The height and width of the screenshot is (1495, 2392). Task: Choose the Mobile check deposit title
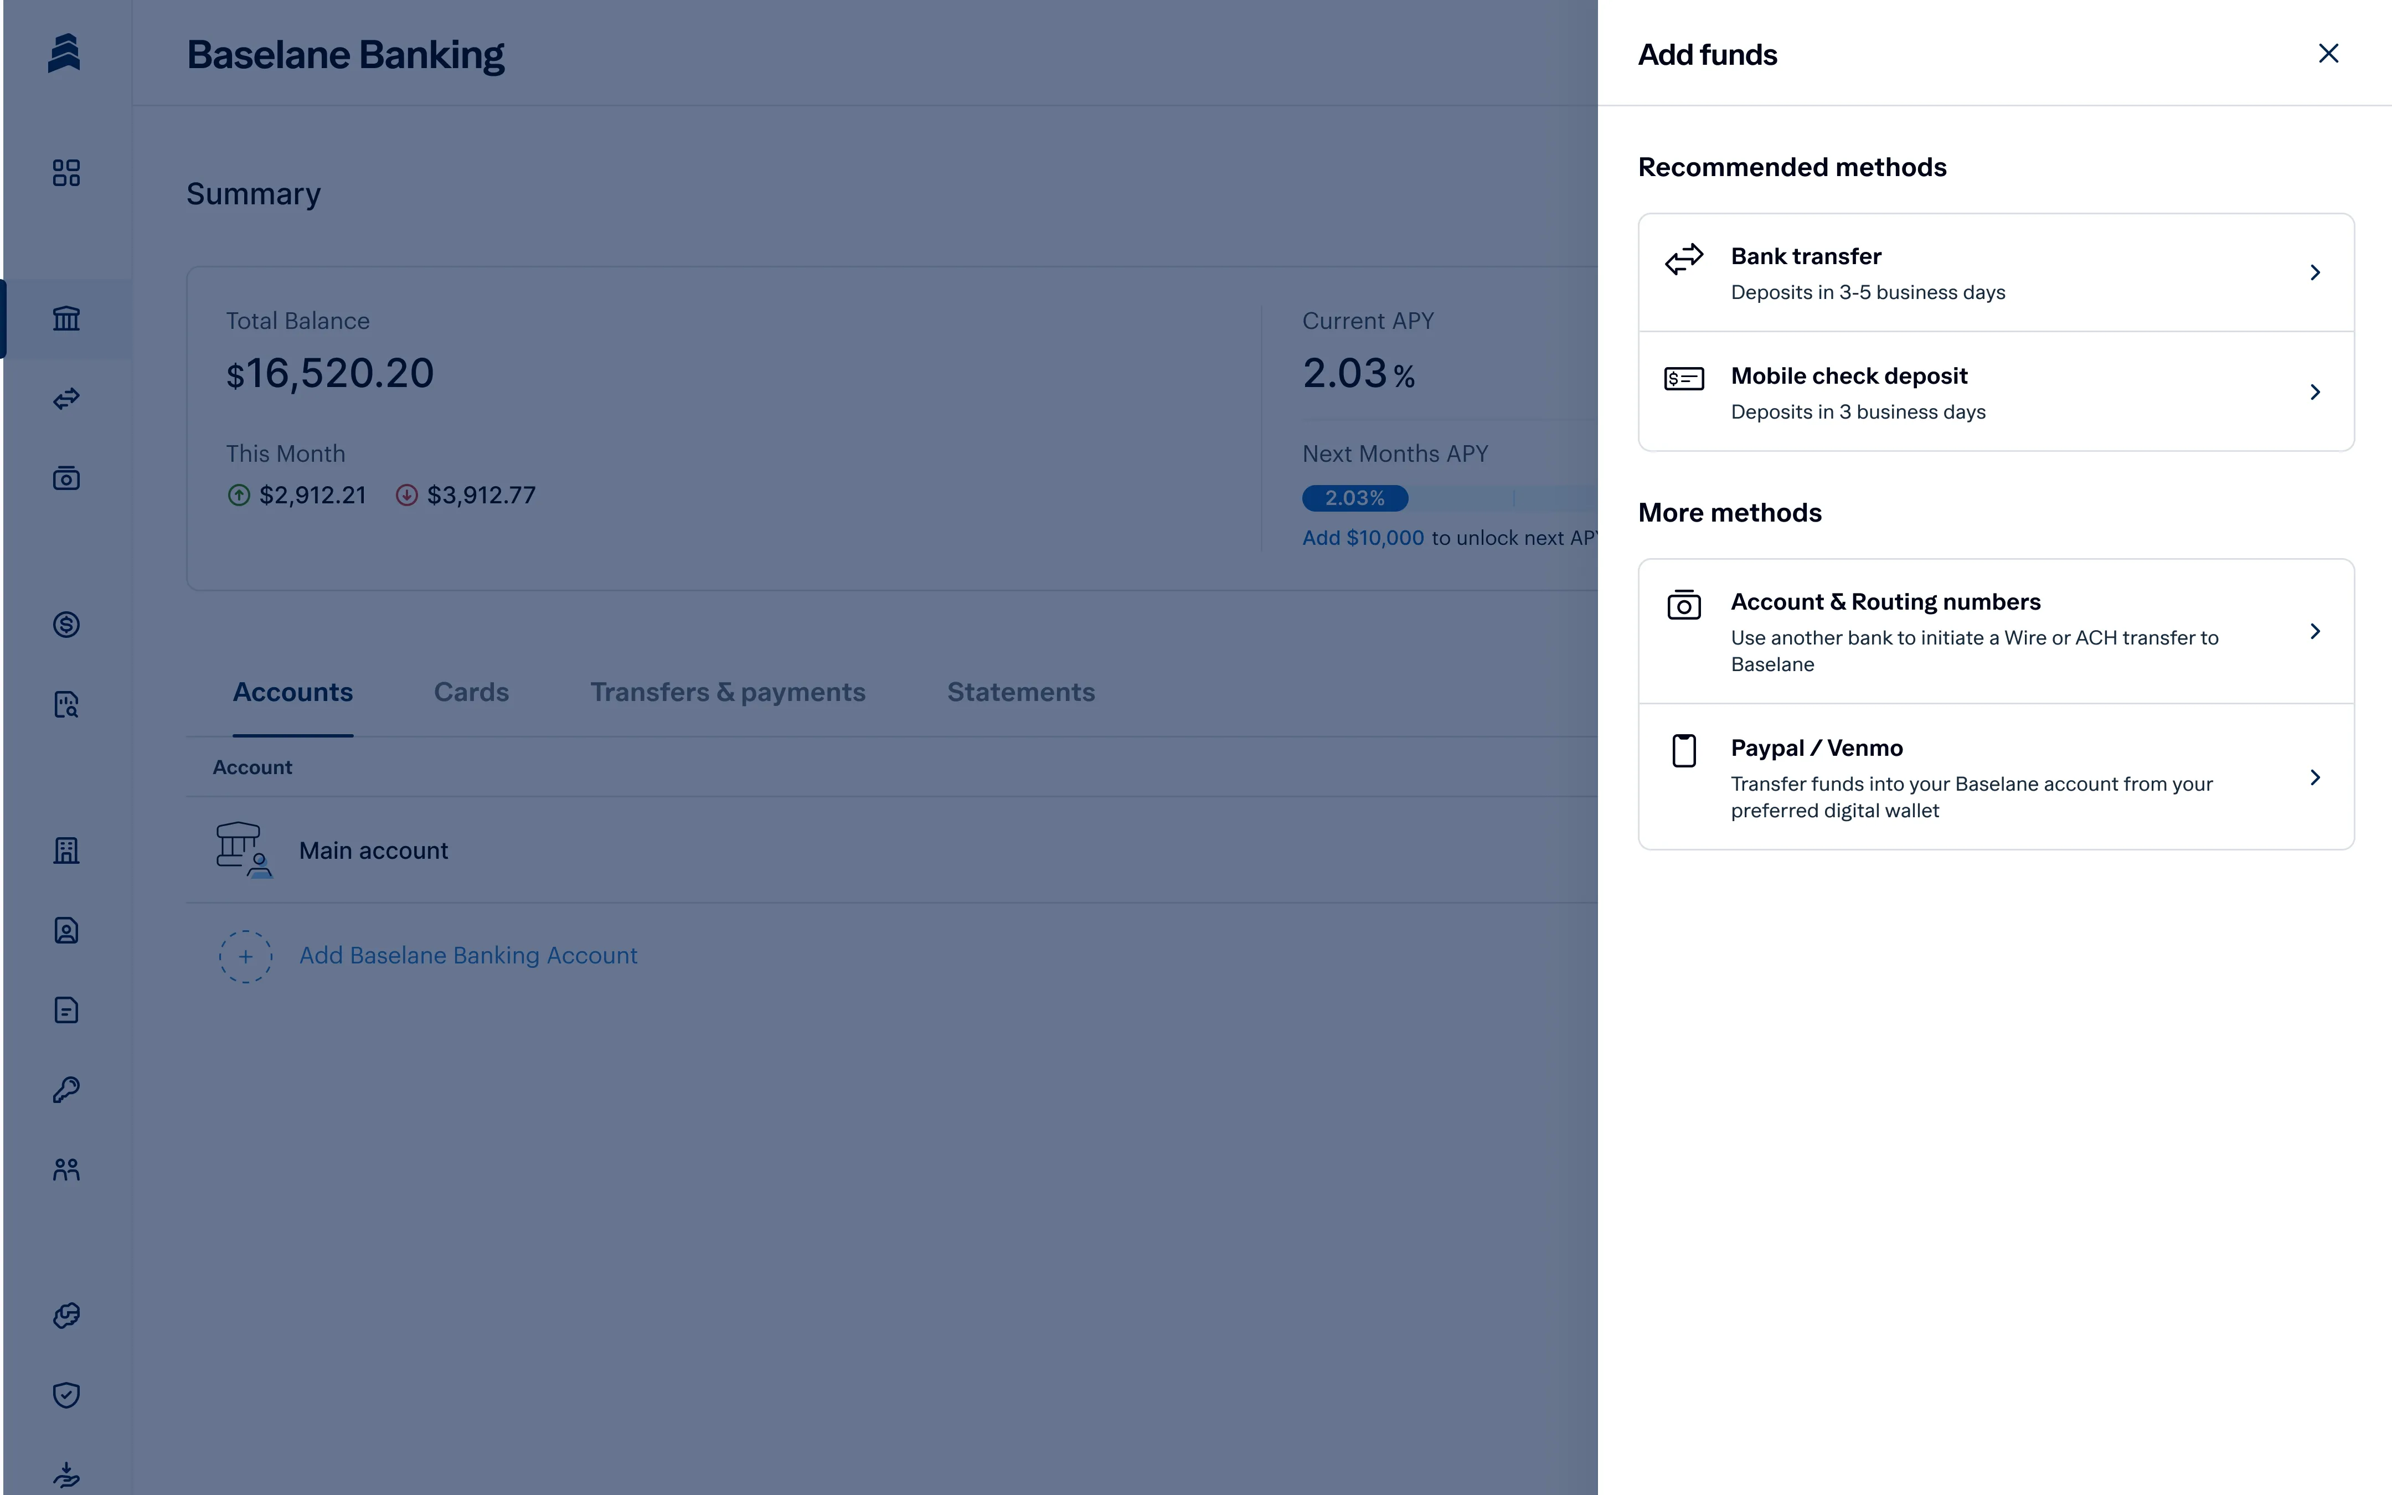pos(1849,376)
